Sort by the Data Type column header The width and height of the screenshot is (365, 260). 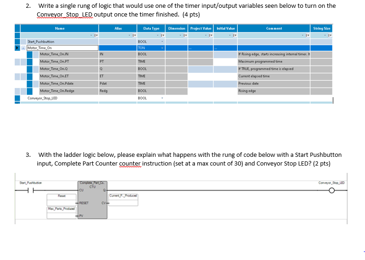click(x=151, y=28)
